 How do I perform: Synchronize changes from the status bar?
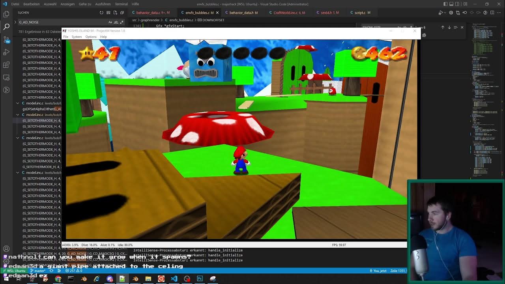tap(51, 271)
